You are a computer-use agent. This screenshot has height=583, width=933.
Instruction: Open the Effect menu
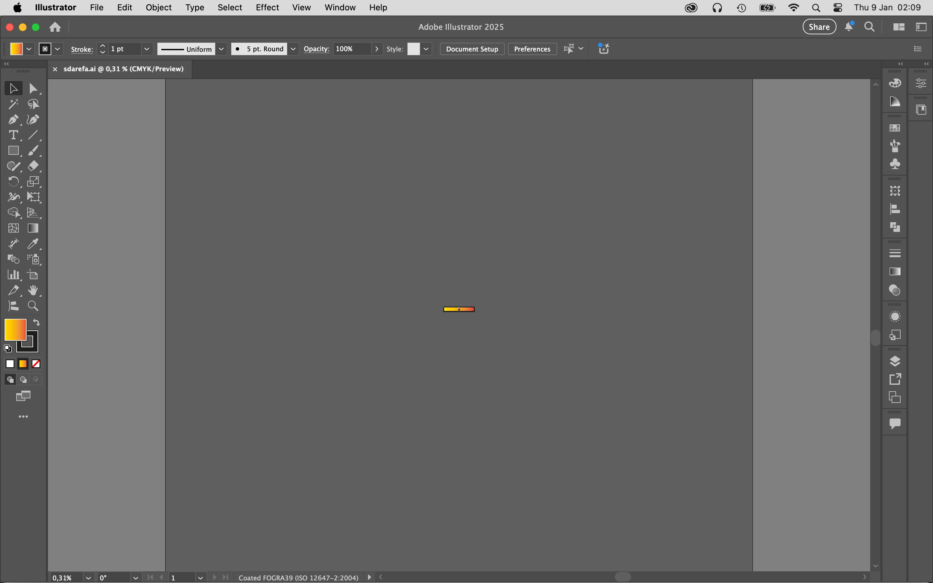[267, 7]
